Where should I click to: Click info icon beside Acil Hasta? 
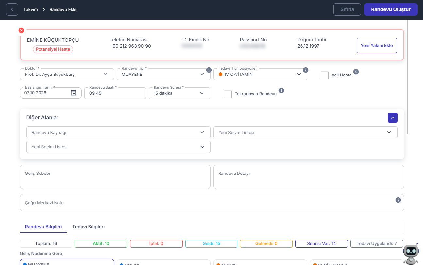pos(356,72)
